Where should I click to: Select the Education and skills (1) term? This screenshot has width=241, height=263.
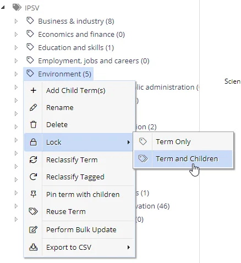coord(76,48)
